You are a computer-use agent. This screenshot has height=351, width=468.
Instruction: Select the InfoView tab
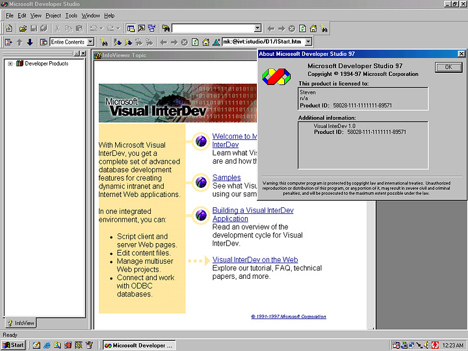coord(21,323)
